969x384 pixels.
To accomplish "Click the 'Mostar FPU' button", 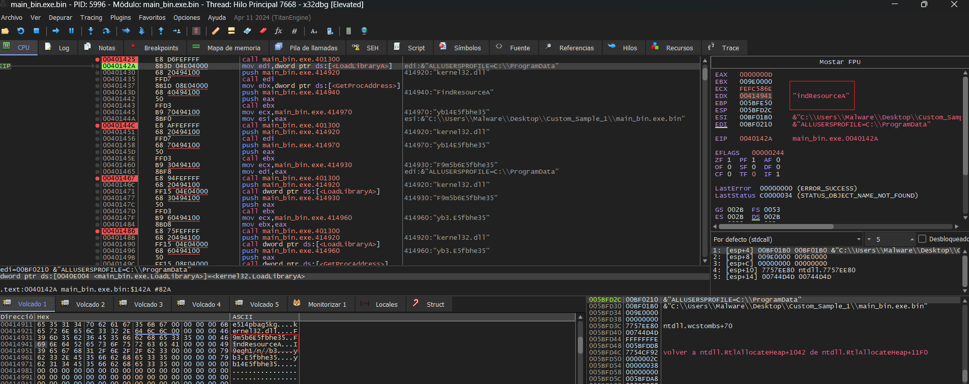I will click(x=839, y=62).
